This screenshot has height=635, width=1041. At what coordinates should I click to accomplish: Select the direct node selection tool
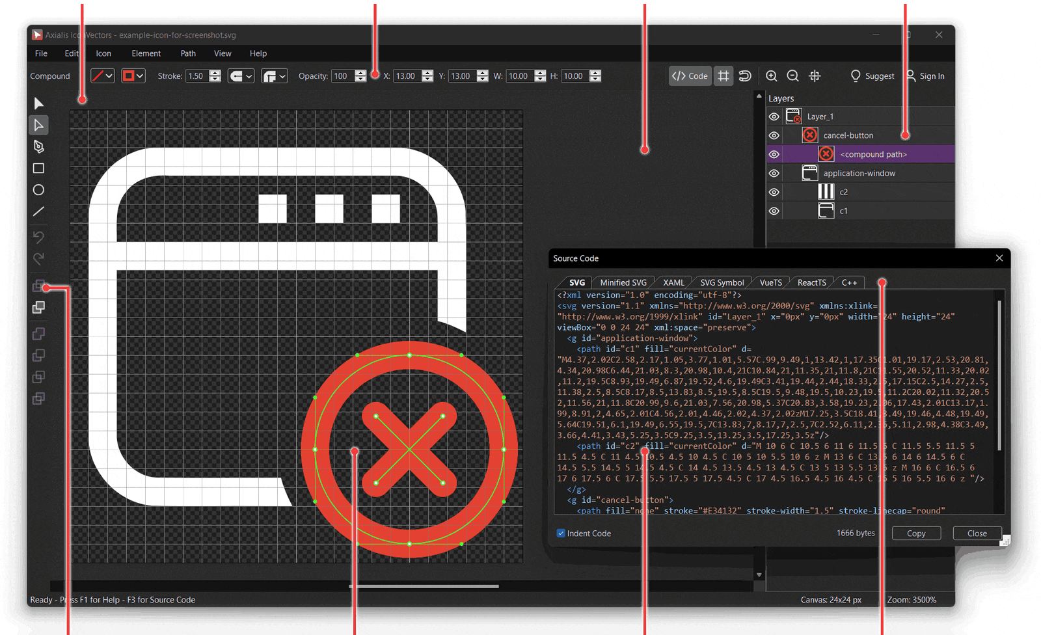point(38,125)
